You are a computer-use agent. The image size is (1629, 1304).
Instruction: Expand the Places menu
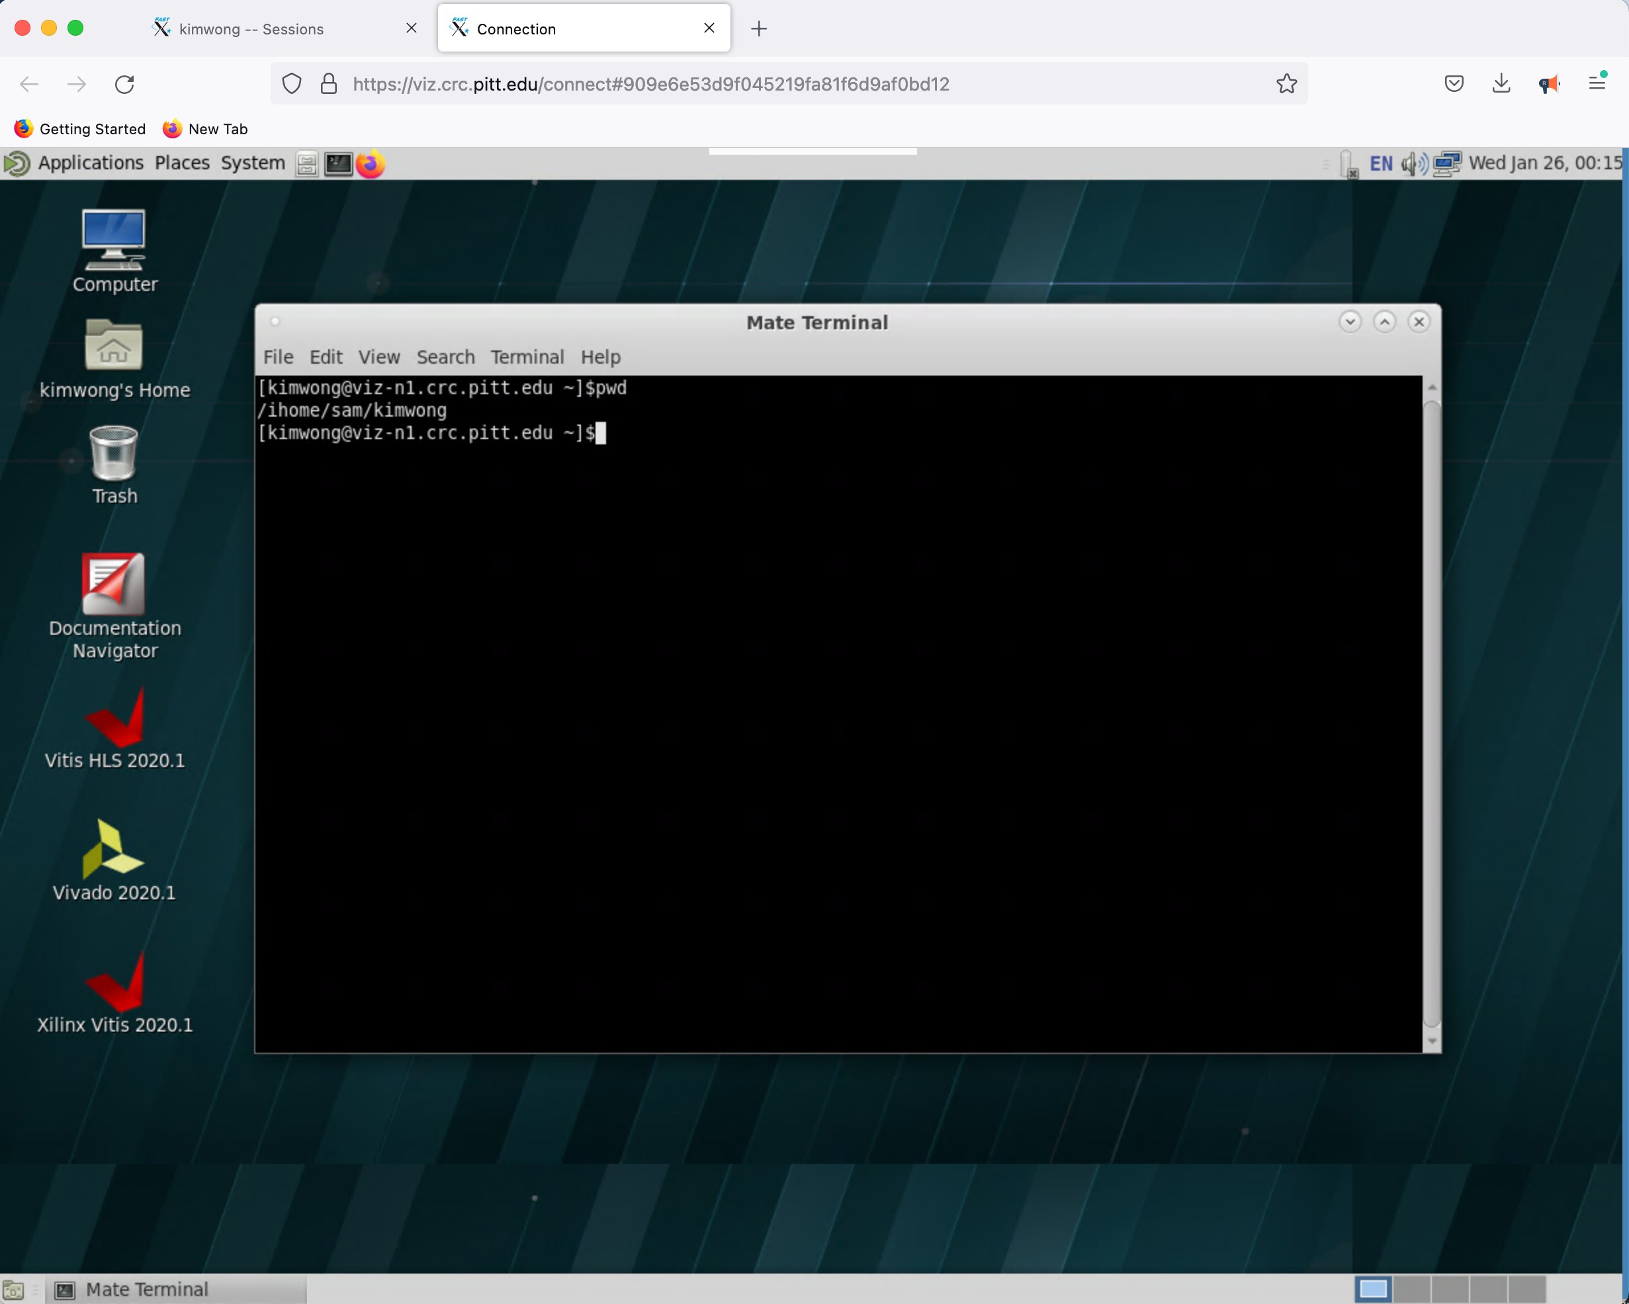[182, 163]
